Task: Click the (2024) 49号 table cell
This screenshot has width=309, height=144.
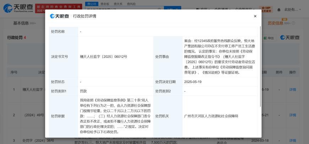Action: 34,115
